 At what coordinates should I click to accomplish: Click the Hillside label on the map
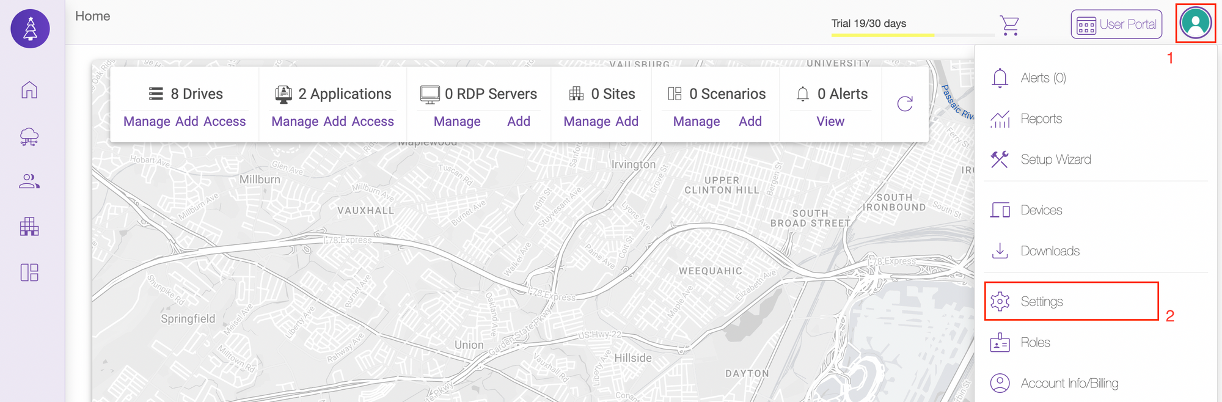click(x=633, y=358)
